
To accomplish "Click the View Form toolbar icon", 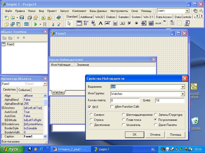I will (13, 24).
